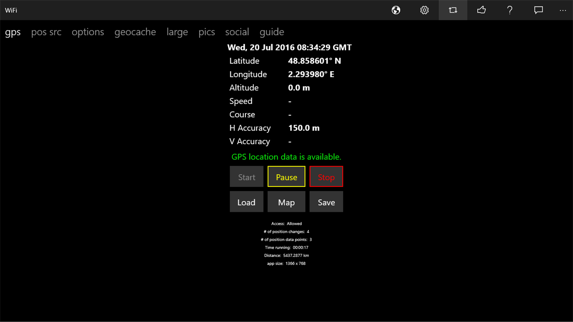Pause GPS tracking
The image size is (573, 322).
pyautogui.click(x=286, y=177)
